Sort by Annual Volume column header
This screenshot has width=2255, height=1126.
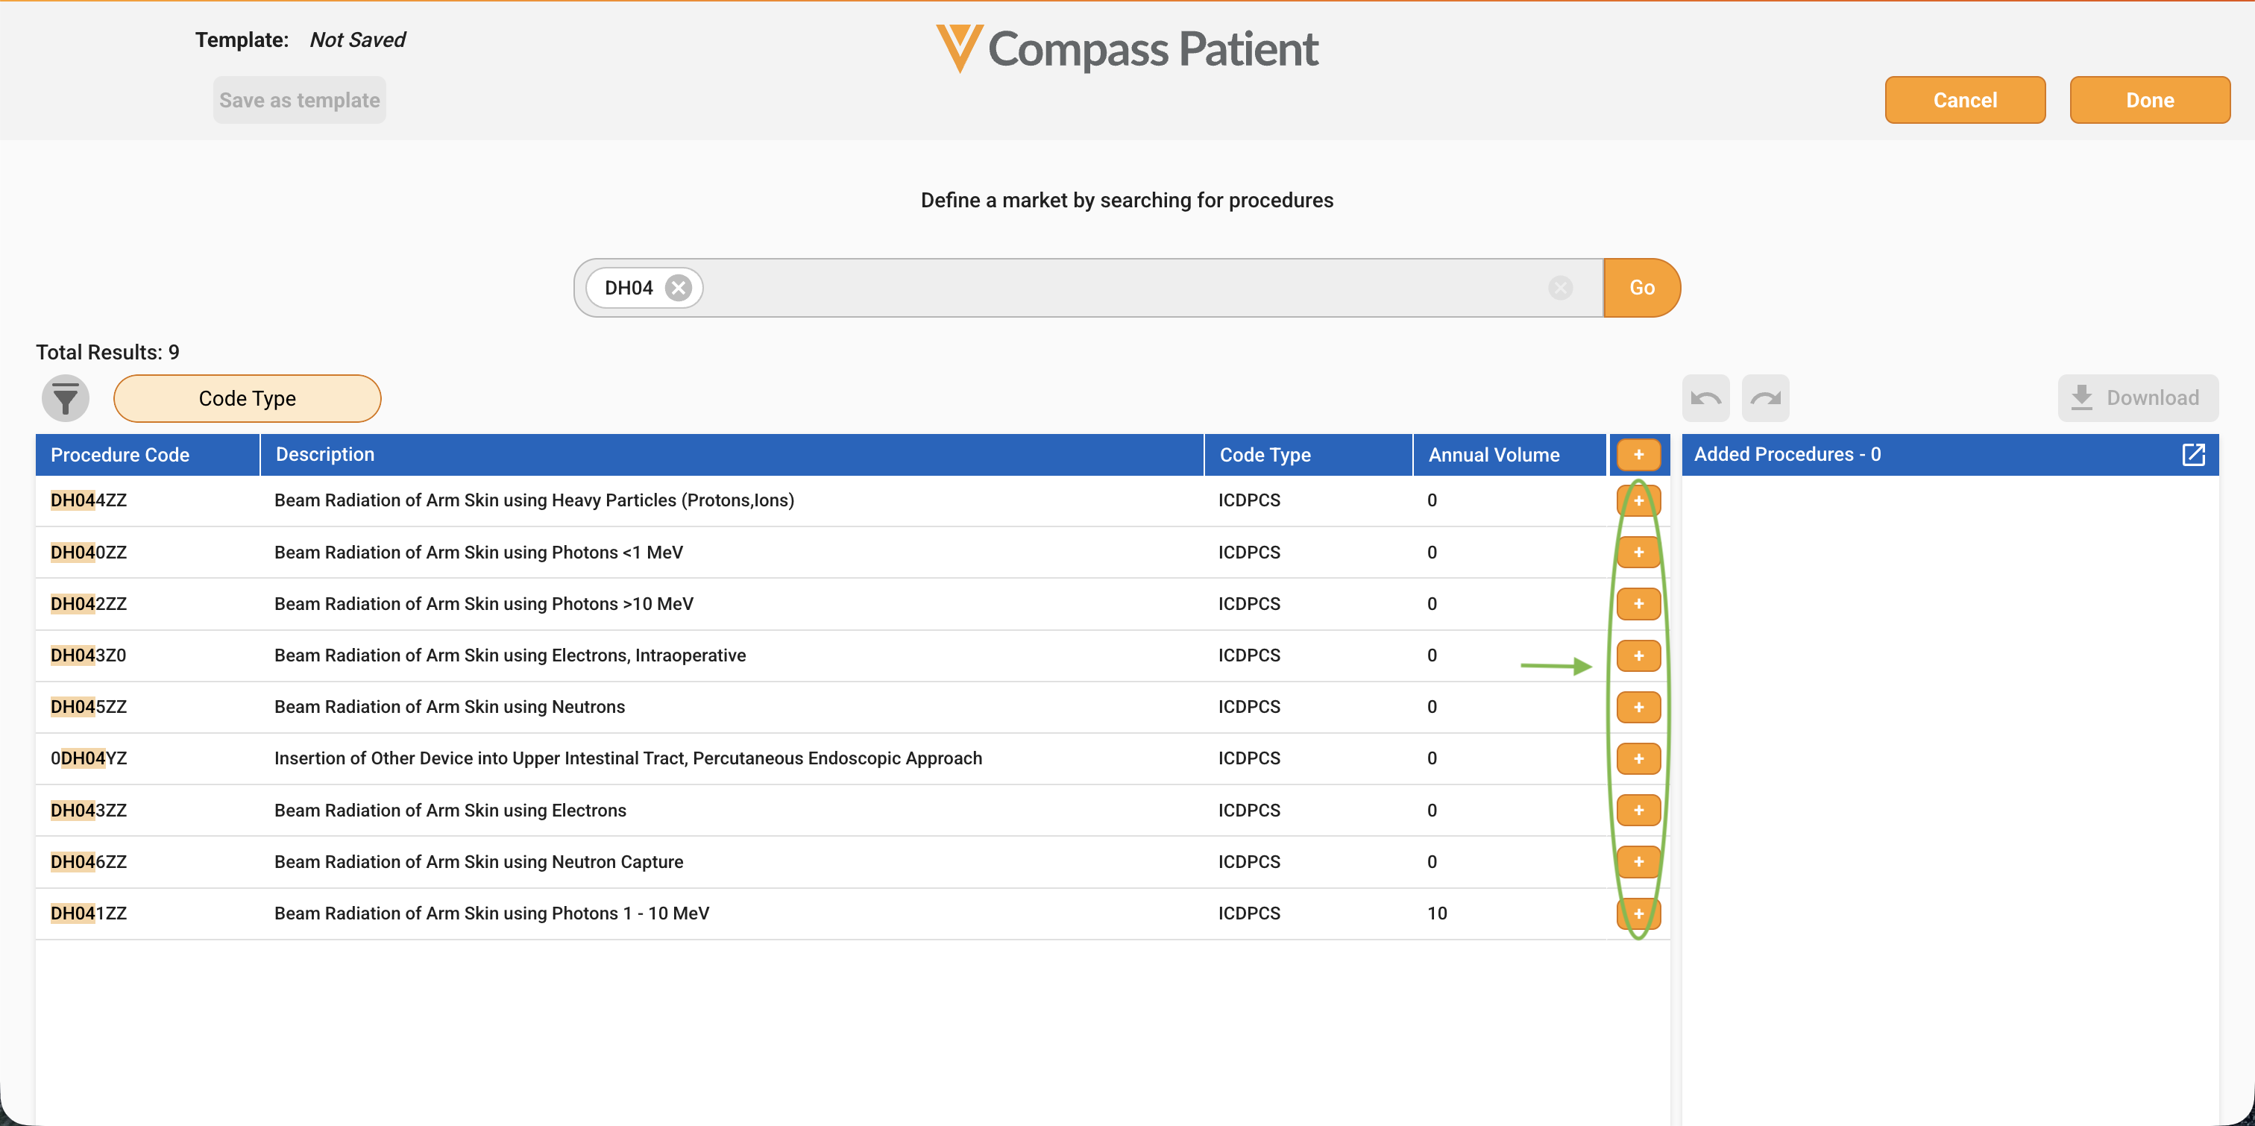[x=1494, y=454]
